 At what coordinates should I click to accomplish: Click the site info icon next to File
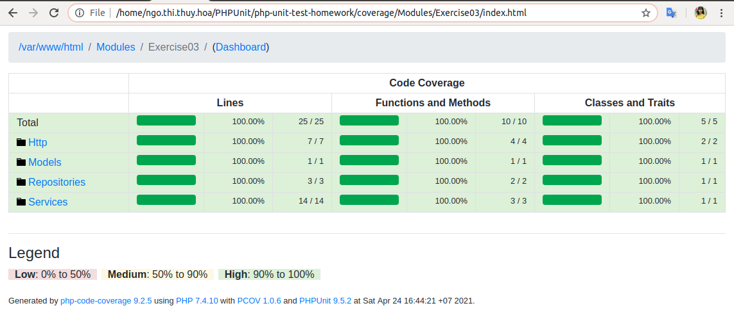(80, 13)
